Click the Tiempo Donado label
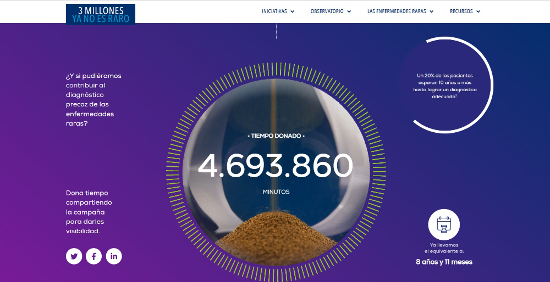The height and width of the screenshot is (282, 550). coord(276,136)
